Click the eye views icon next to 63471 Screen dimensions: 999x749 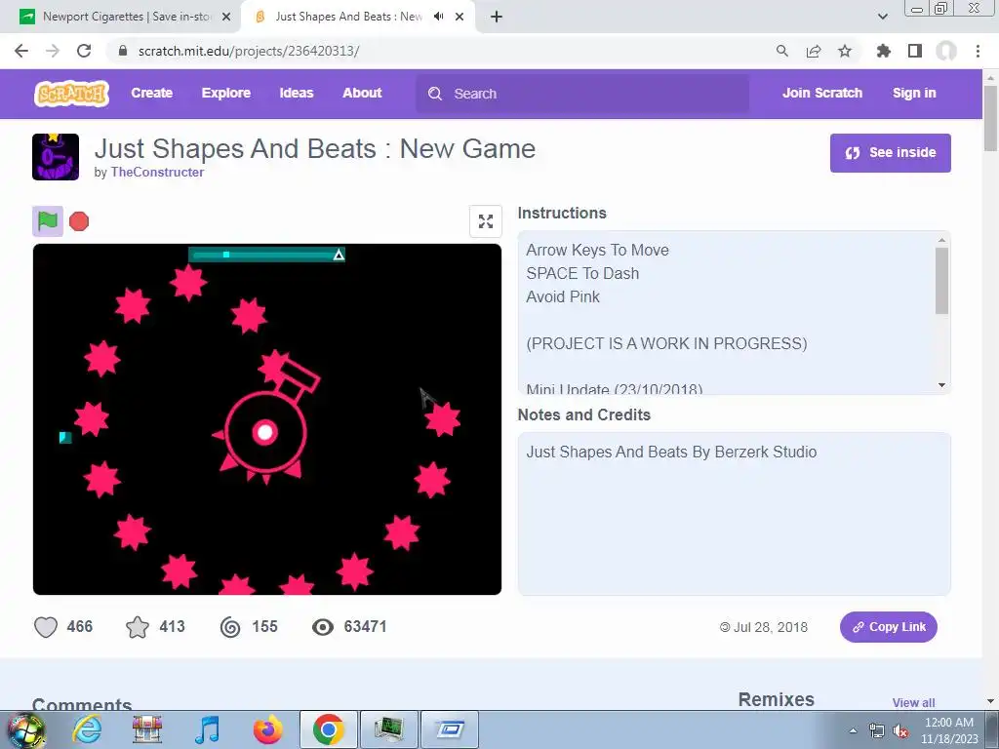(x=322, y=627)
